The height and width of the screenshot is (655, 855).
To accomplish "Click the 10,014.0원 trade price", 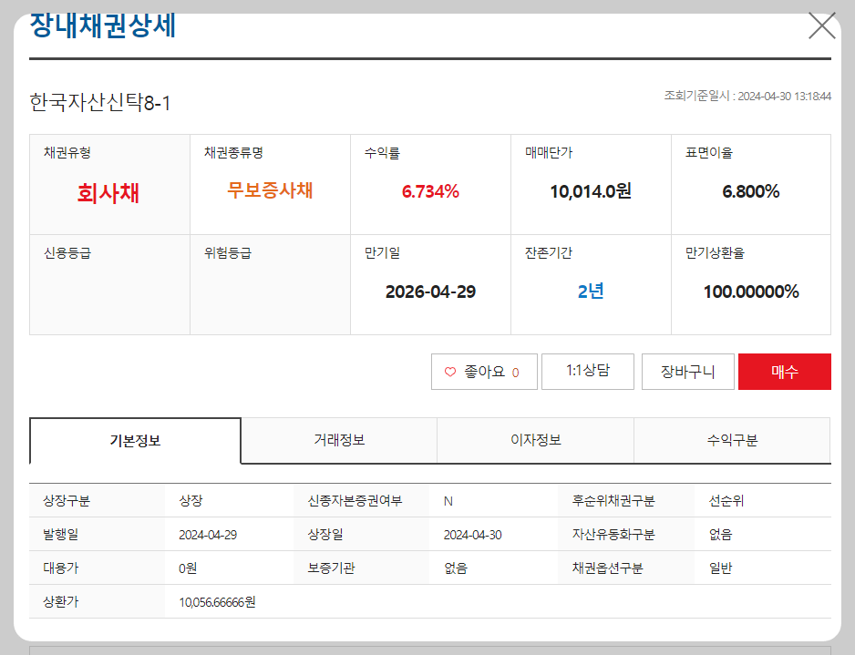I will [x=591, y=191].
